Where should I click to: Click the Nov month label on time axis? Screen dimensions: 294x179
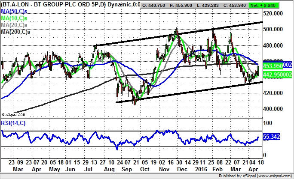pos(164,169)
